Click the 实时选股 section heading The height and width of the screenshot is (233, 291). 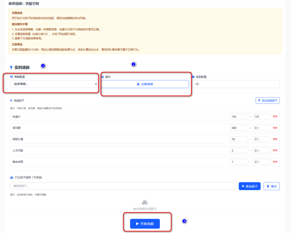click(22, 67)
